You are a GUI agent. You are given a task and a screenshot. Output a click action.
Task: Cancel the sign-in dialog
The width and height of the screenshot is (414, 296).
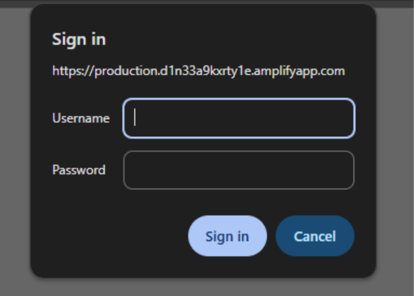315,236
